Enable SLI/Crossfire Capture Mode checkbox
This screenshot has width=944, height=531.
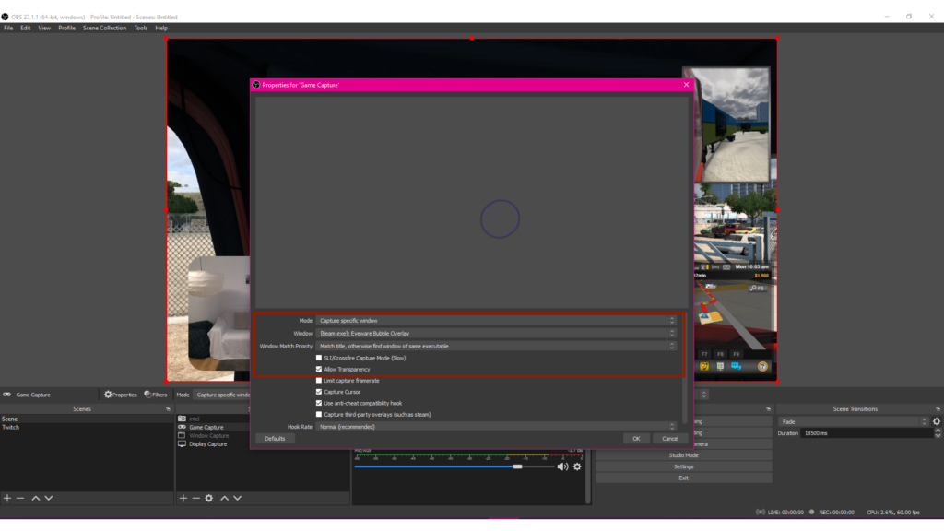tap(319, 358)
